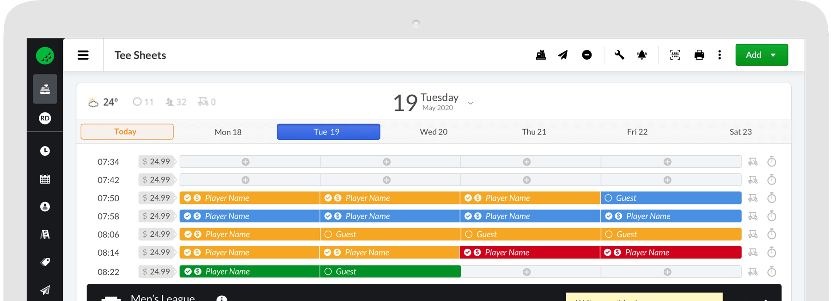Switch to the Wed 20 tab
This screenshot has height=301, width=831.
coord(433,132)
